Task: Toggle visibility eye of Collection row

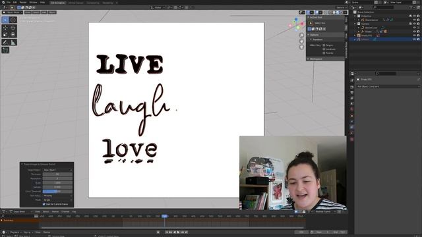Action: (x=415, y=16)
